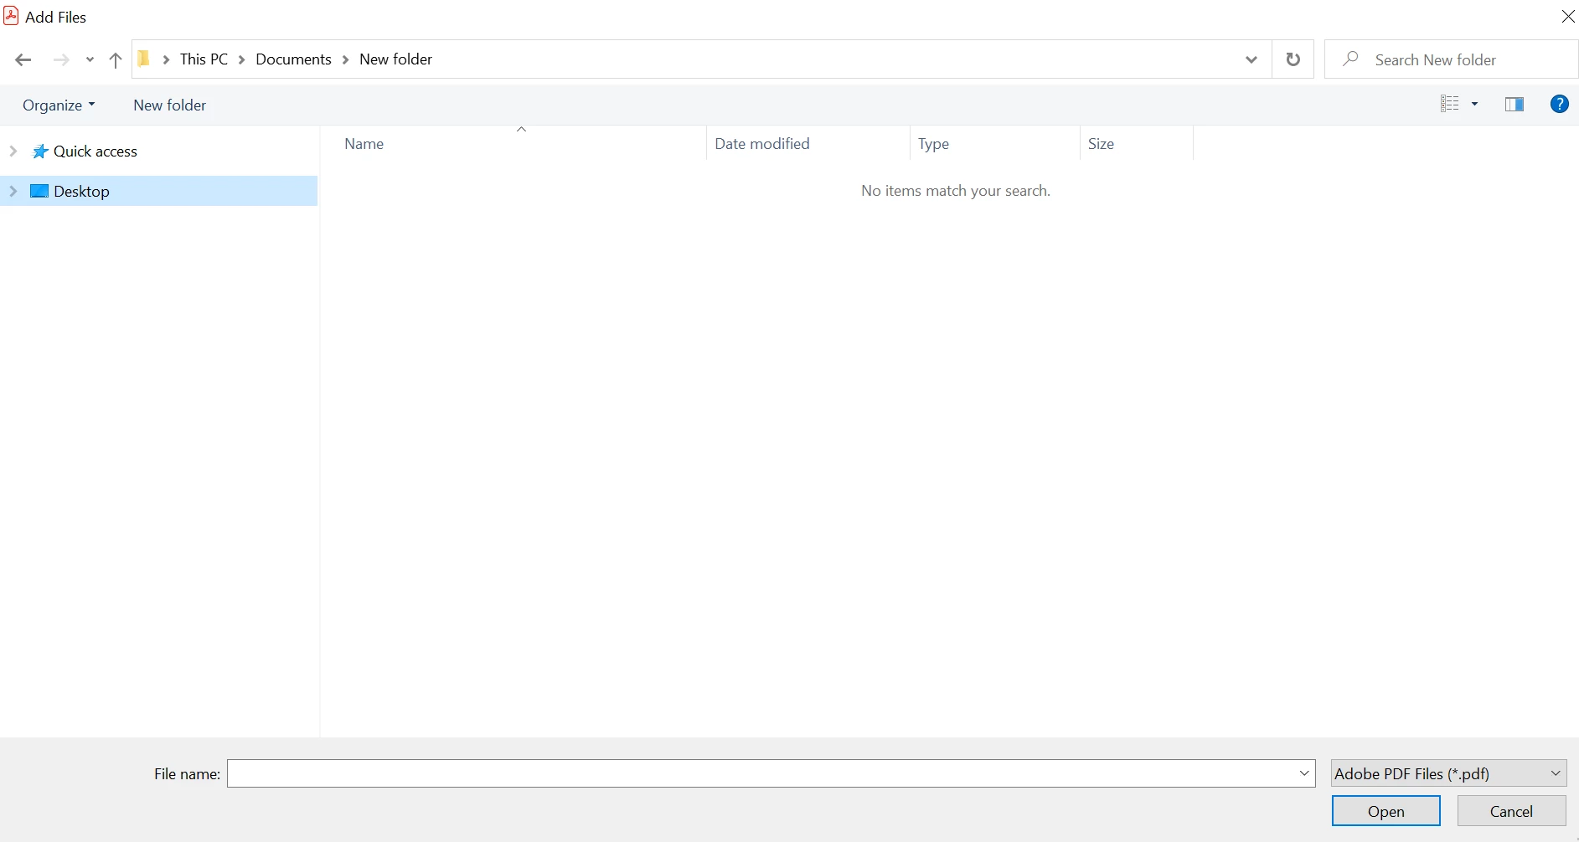Image resolution: width=1579 pixels, height=842 pixels.
Task: Select This PC in the breadcrumb path
Action: [204, 59]
